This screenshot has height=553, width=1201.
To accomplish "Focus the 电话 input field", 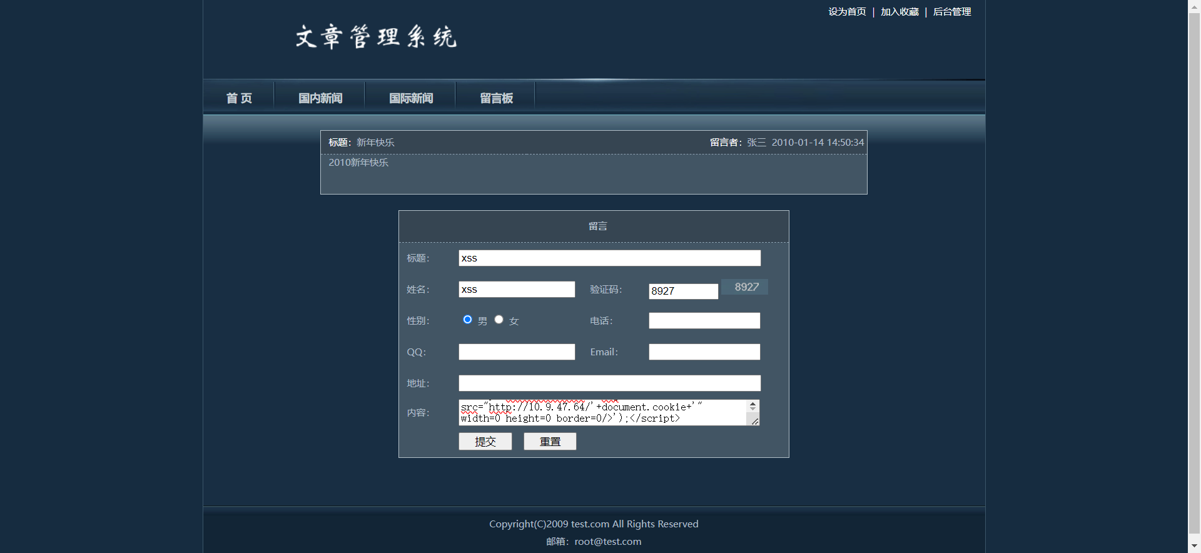I will click(704, 320).
